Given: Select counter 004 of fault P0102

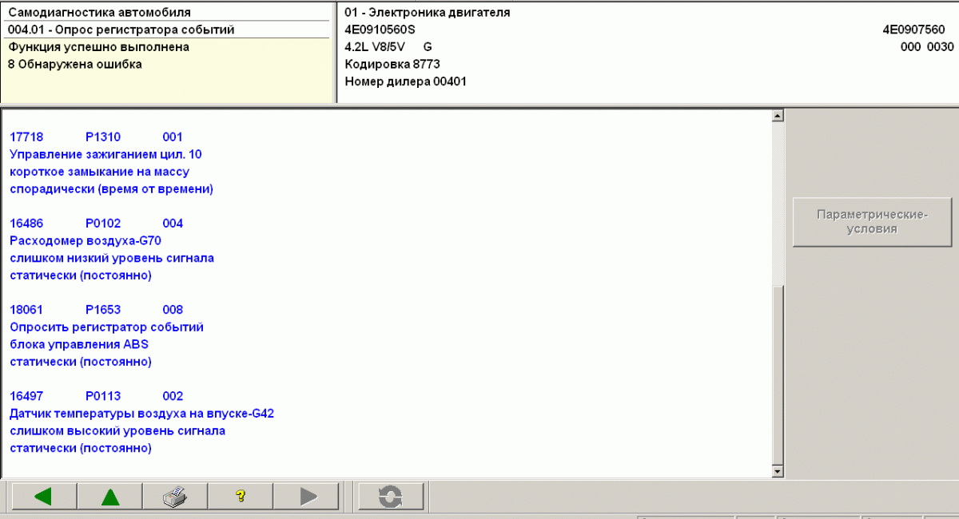Looking at the screenshot, I should point(173,224).
